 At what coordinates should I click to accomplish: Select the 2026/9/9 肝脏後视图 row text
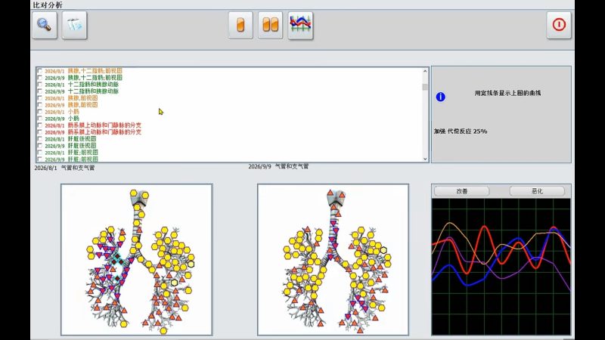tap(70, 146)
